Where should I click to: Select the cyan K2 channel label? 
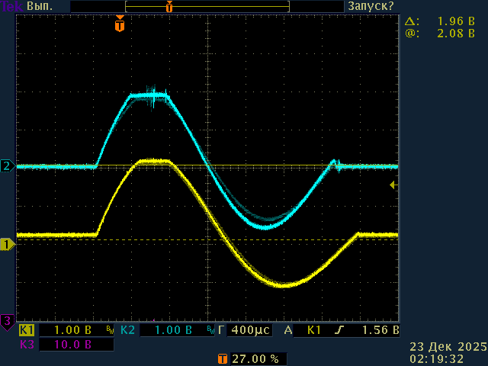[127, 331]
